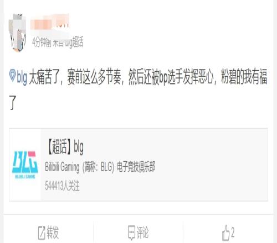Image resolution: width=277 pixels, height=243 pixels.
Task: Open the blue blg topic link in post
Action: click(x=22, y=77)
